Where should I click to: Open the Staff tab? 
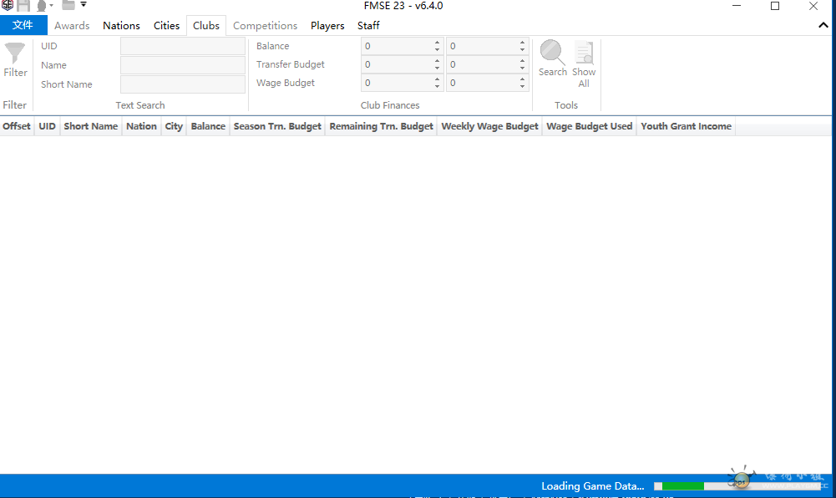click(x=368, y=26)
